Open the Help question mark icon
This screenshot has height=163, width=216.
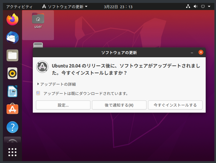click(12, 127)
